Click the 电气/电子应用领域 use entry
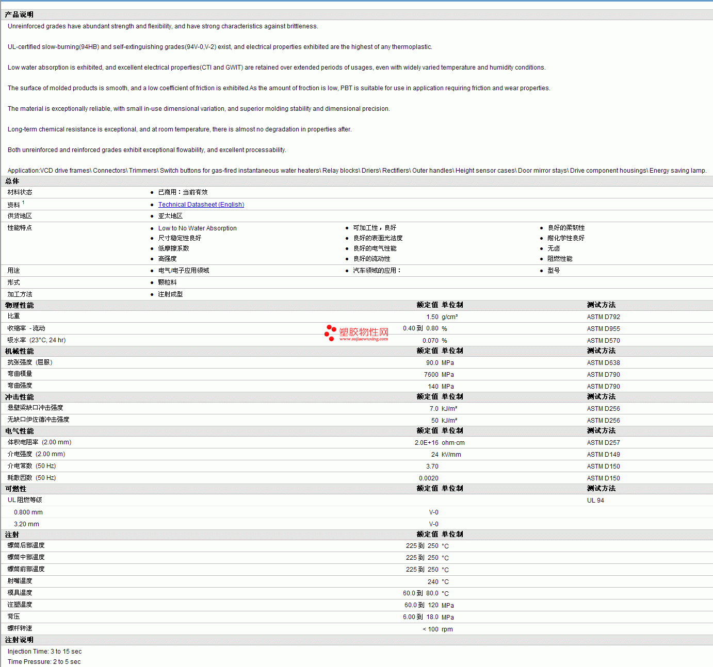Viewport: 713px width, 667px height. pyautogui.click(x=184, y=271)
